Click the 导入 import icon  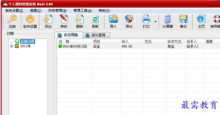(x=113, y=19)
